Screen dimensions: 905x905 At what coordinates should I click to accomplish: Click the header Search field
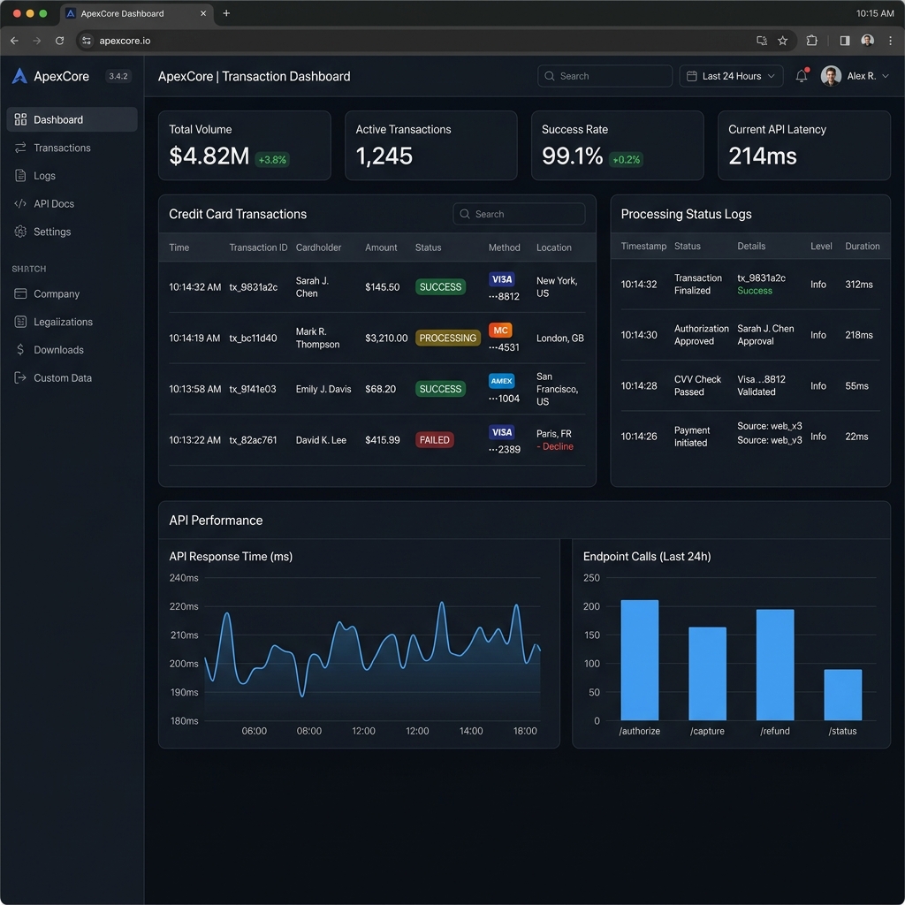pyautogui.click(x=605, y=76)
